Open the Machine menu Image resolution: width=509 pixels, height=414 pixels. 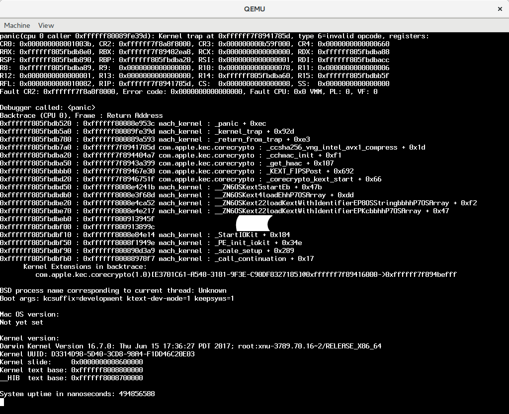[17, 25]
